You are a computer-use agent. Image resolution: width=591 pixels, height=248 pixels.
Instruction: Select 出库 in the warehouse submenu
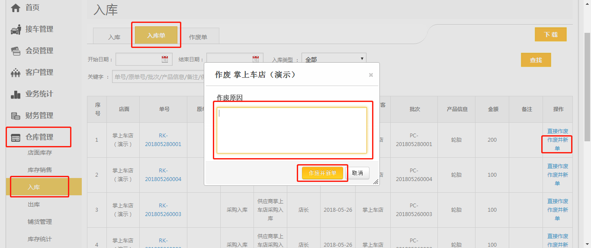tap(34, 204)
